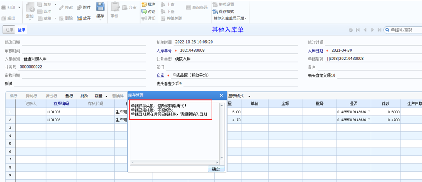The image size is (422, 182).
Task: Click the 通知 megaphone icon
Action: (x=144, y=18)
